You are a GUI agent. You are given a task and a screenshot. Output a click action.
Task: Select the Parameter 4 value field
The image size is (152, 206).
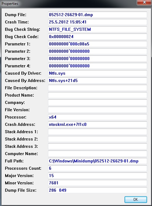[x=98, y=66]
